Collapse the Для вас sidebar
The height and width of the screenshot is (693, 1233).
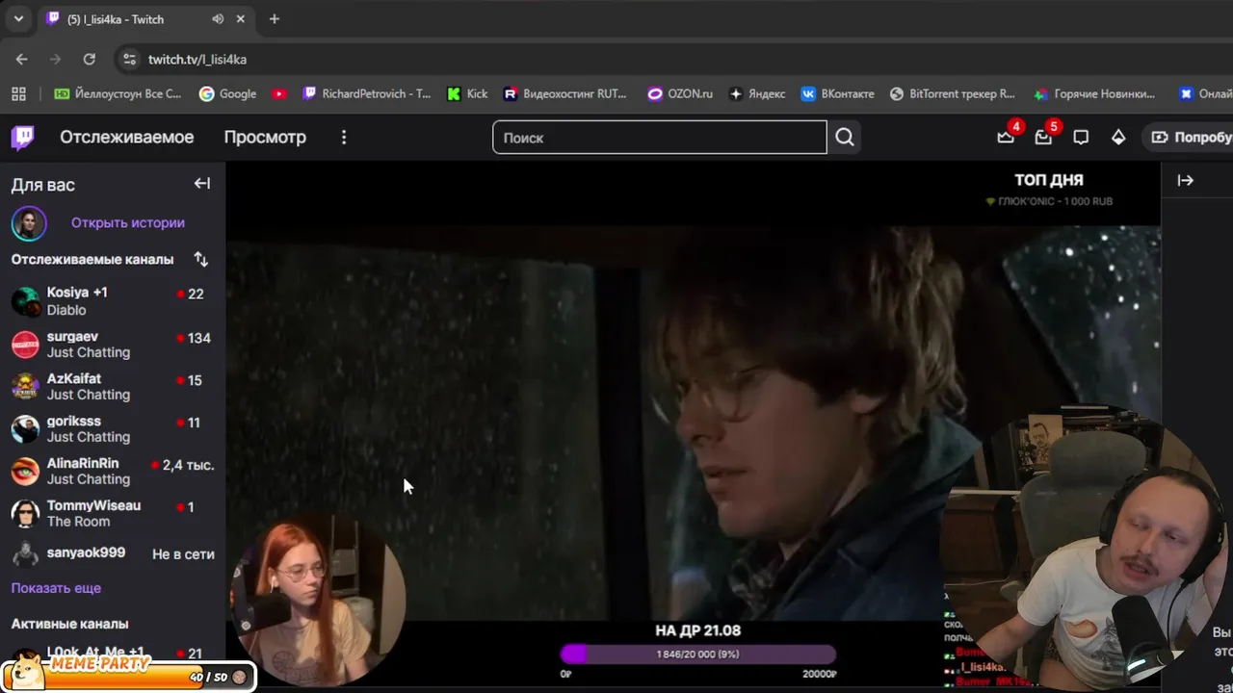tap(202, 184)
